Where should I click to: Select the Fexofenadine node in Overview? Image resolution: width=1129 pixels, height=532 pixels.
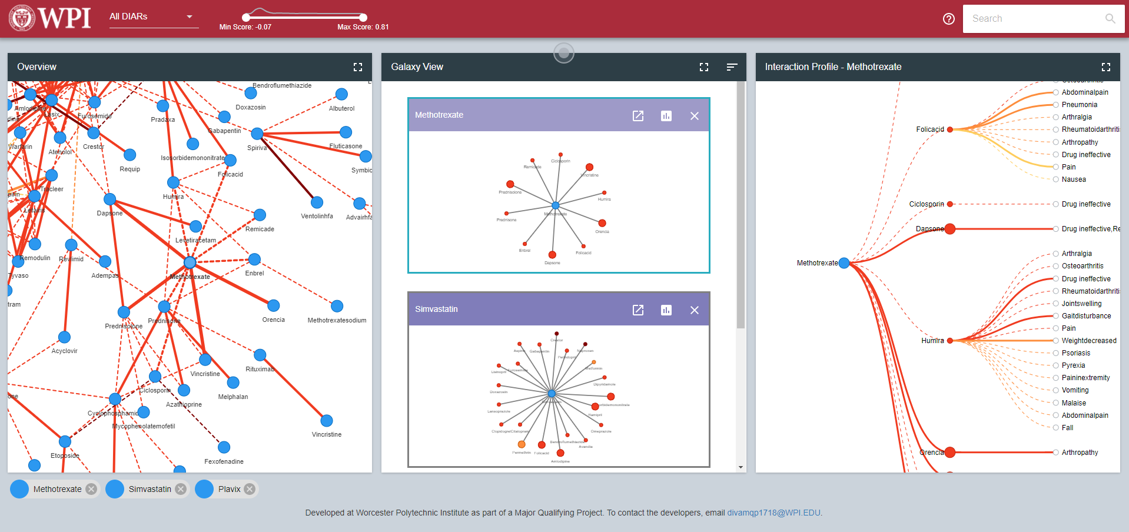coord(224,447)
